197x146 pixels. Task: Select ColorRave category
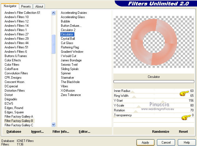[x=11, y=69]
